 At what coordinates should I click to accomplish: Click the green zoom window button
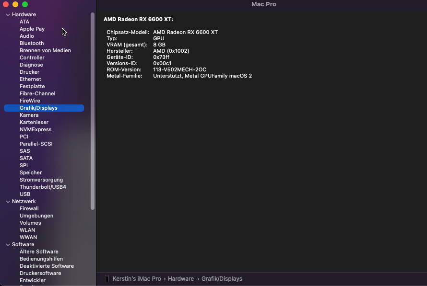(25, 4)
